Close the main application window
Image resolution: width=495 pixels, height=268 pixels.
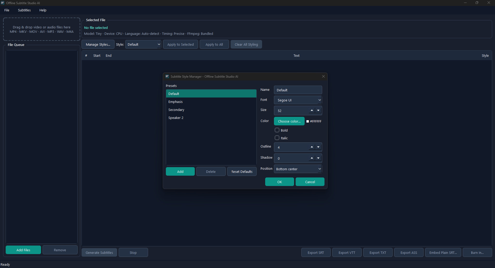pyautogui.click(x=489, y=3)
